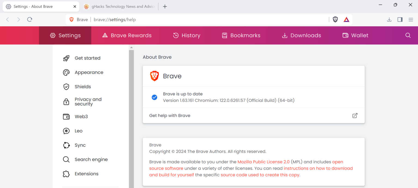Screen dimensions: 418x188
Task: Open the Downloads icon in the toolbar
Action: point(389,20)
